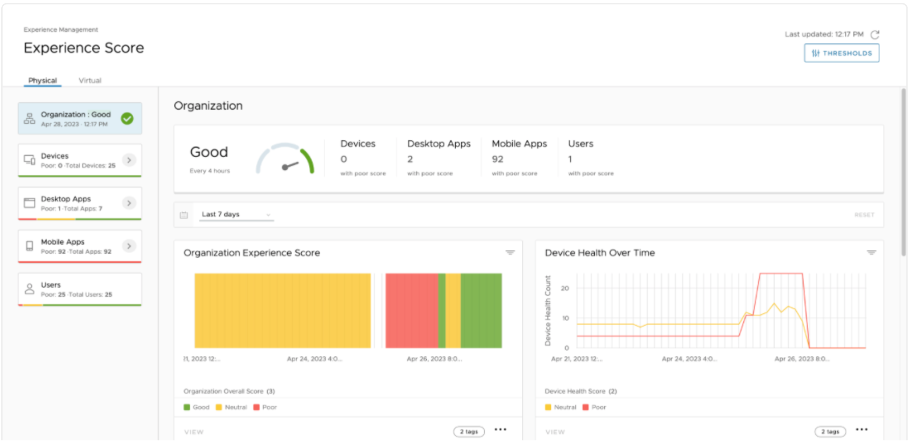Click the Thresholds button
The image size is (913, 447).
pyautogui.click(x=841, y=53)
